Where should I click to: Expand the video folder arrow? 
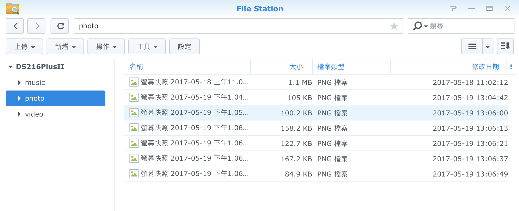click(x=19, y=114)
